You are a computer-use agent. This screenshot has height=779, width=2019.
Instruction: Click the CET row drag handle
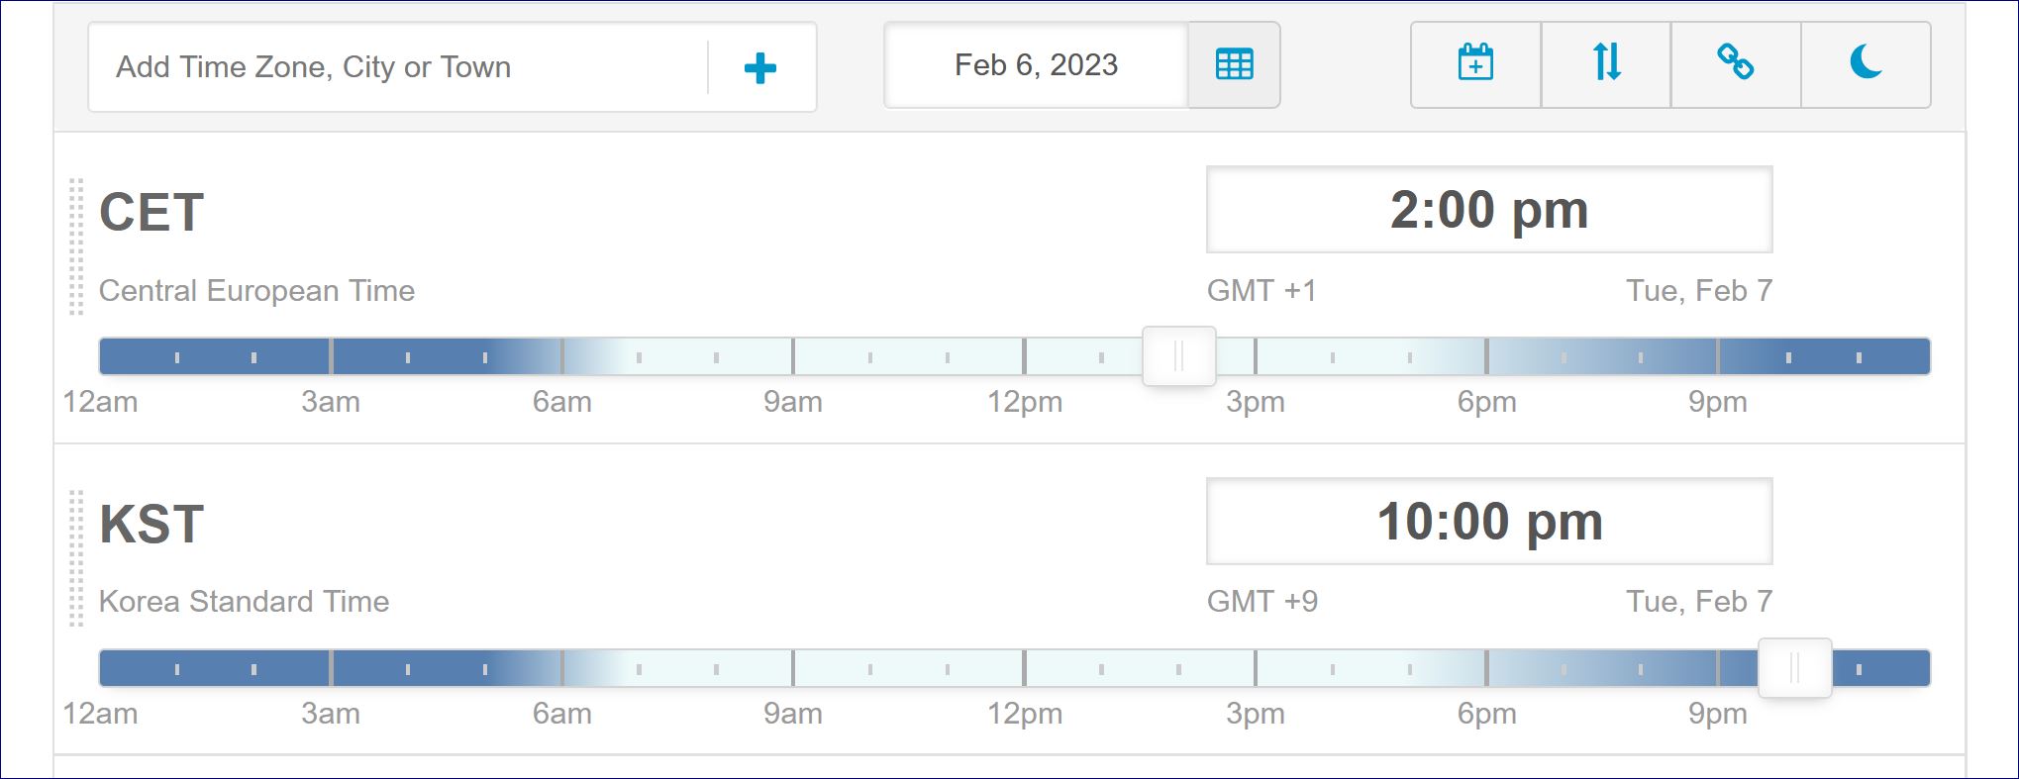pyautogui.click(x=76, y=246)
